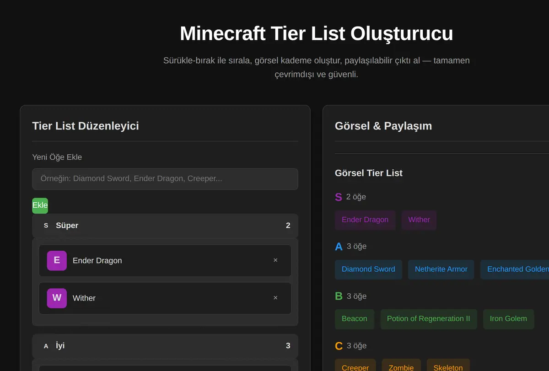Click the A badge in İyi header

point(46,346)
